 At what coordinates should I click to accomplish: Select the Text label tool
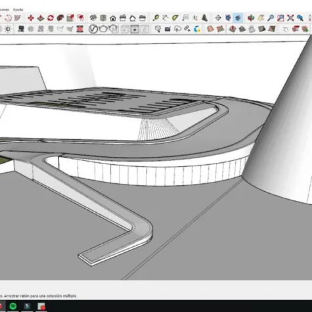coord(185,18)
